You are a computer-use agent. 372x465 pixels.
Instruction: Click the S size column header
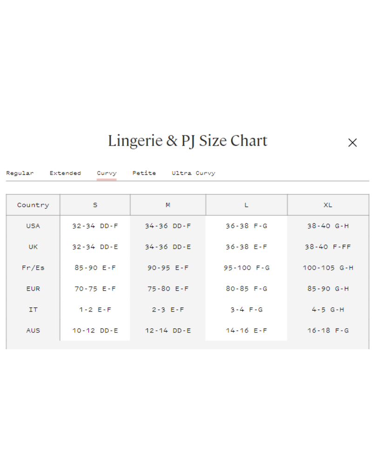coord(95,205)
